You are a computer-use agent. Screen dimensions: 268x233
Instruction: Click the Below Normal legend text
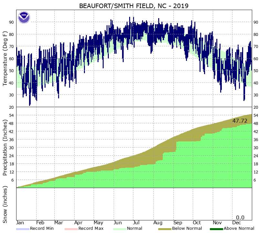(x=187, y=228)
